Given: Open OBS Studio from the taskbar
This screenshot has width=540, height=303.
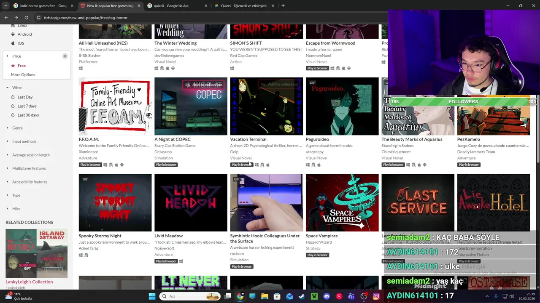Looking at the screenshot, I should click(x=364, y=296).
